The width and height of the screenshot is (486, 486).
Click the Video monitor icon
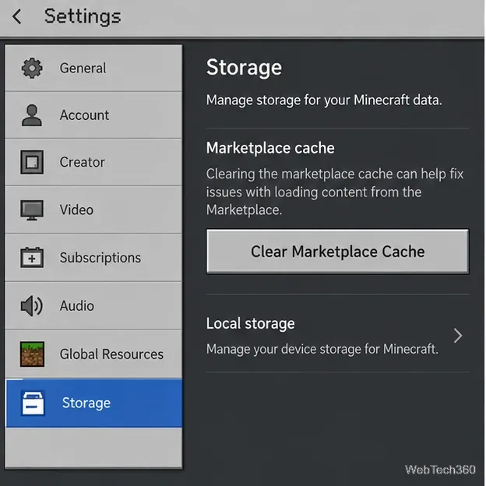click(32, 210)
